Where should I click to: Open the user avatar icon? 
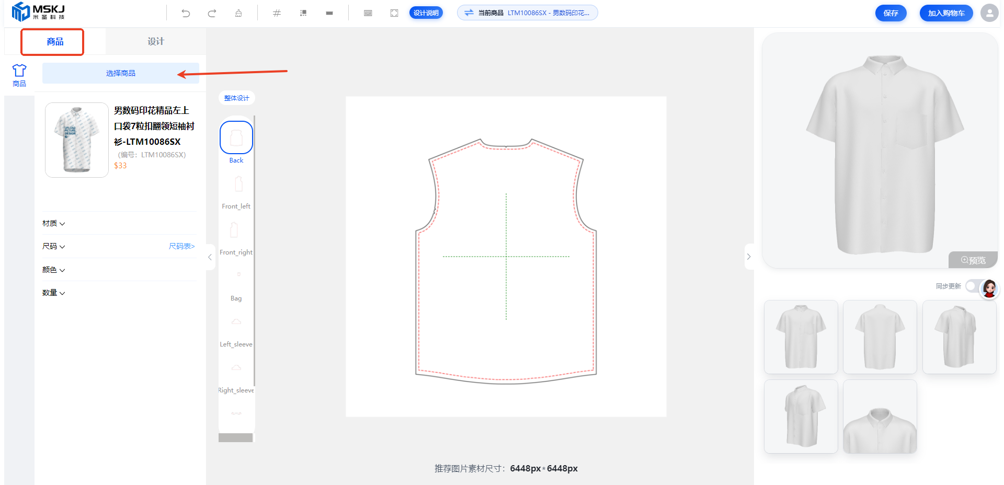point(989,13)
